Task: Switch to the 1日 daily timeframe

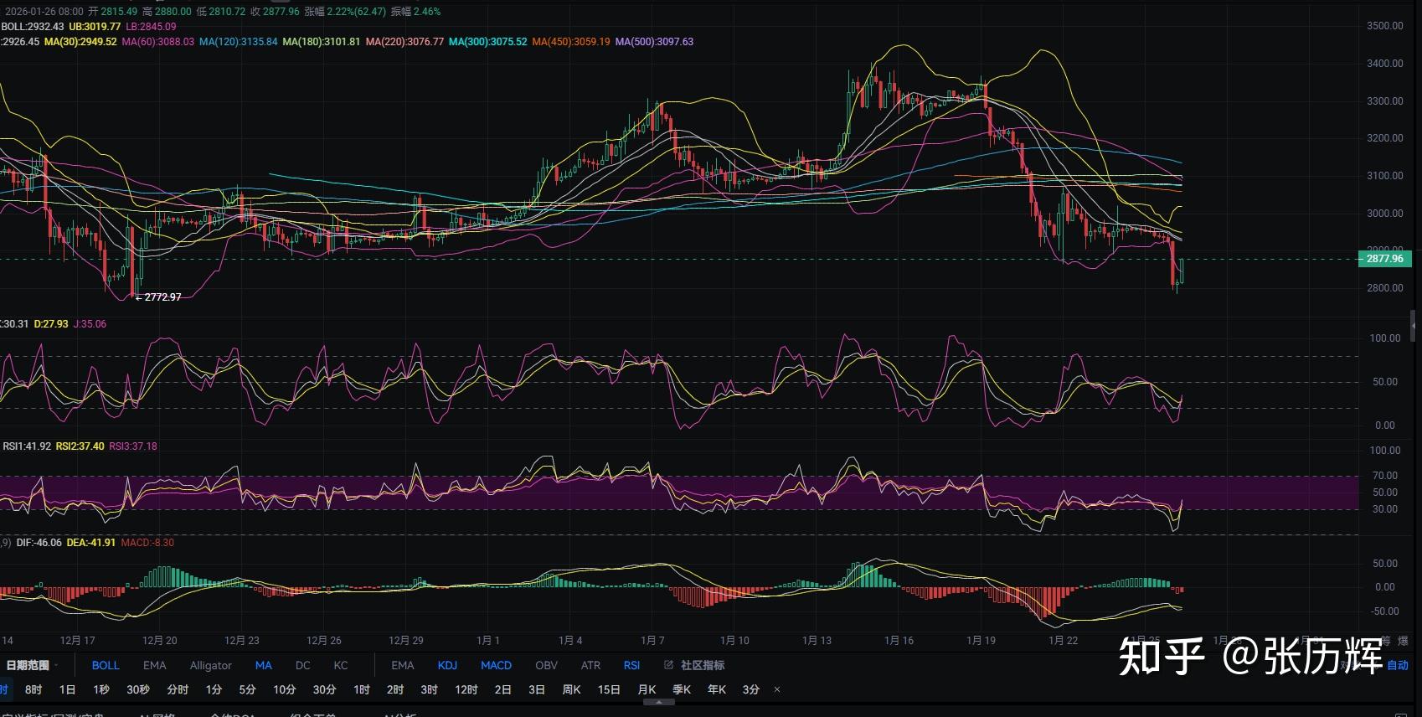Action: (x=67, y=690)
